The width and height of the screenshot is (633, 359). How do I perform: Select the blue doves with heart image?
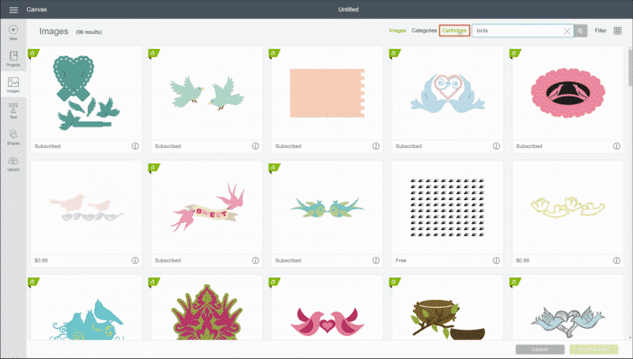[x=447, y=93]
